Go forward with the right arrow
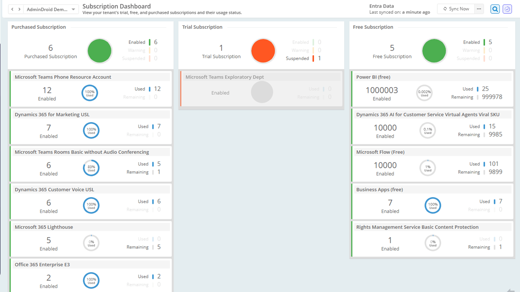Image resolution: width=520 pixels, height=292 pixels. pos(19,9)
